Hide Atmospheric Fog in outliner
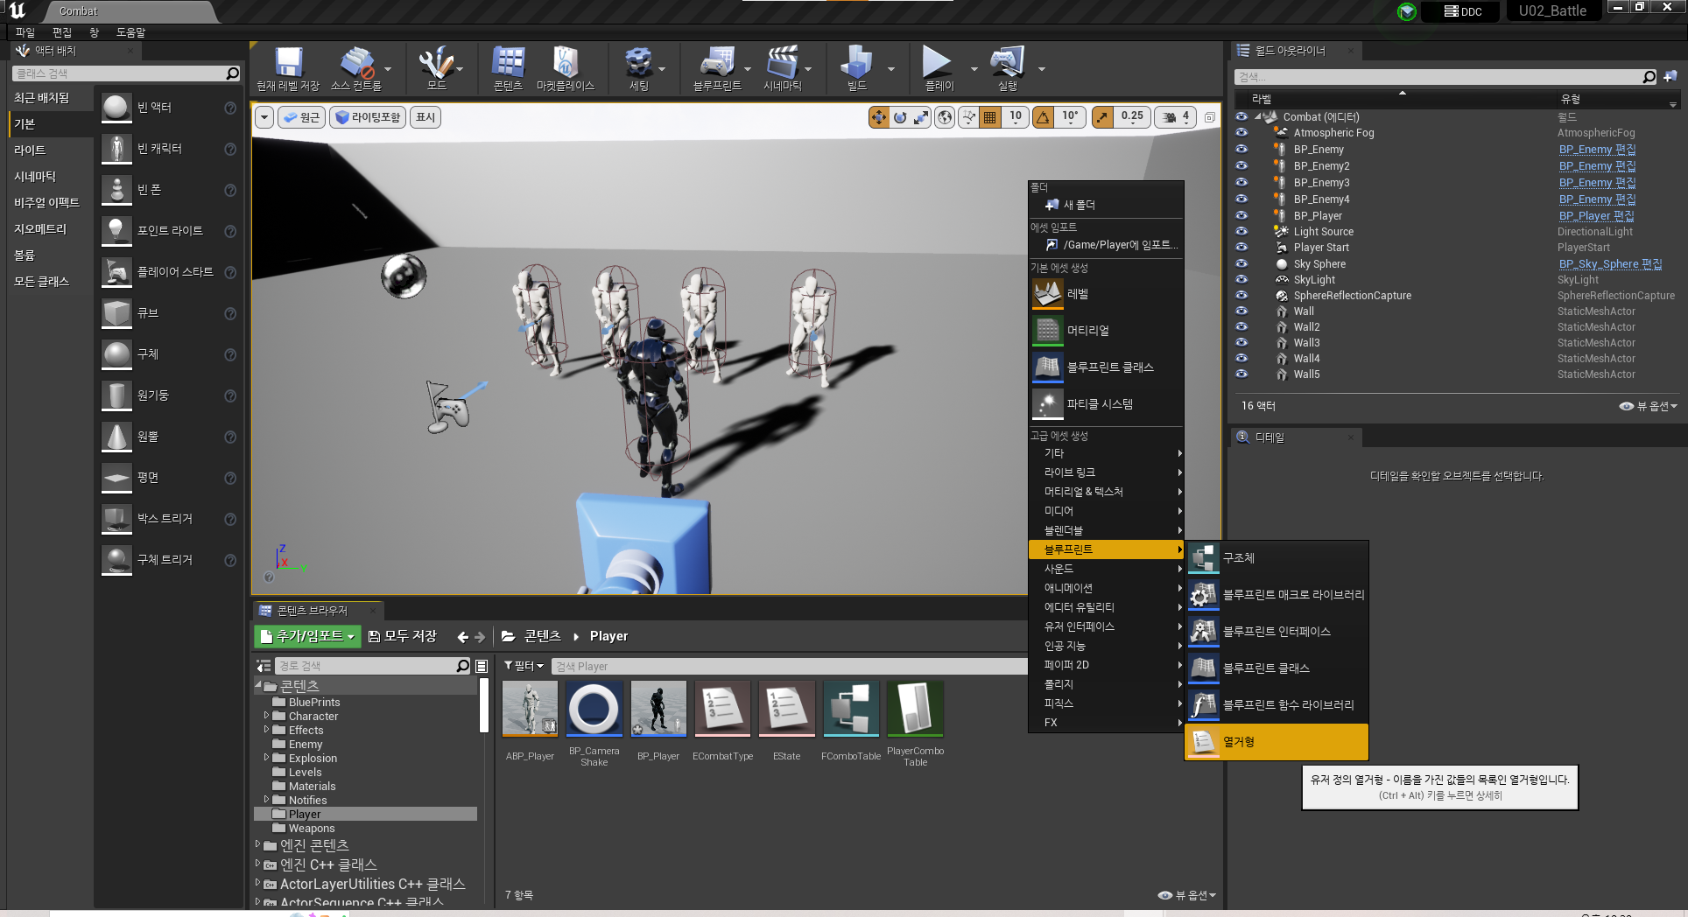Screen dimensions: 1688x917 (x=1241, y=132)
